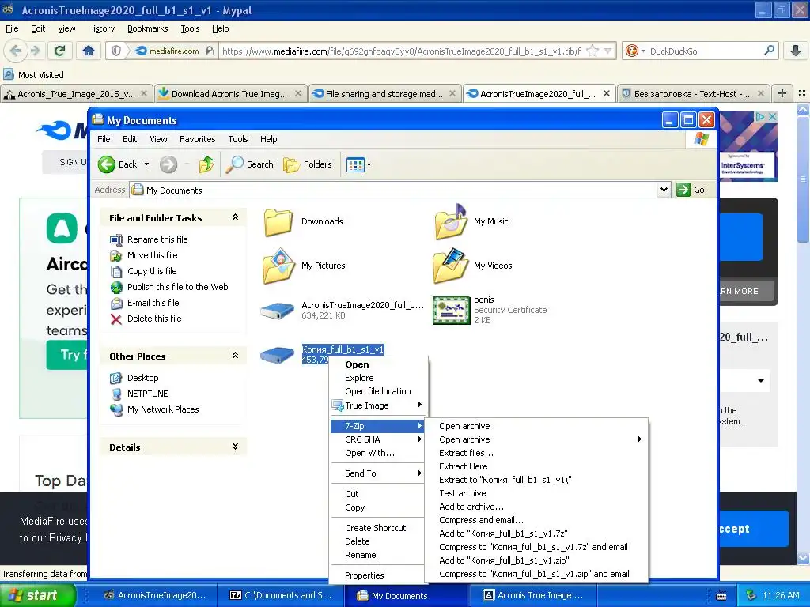Choose Cut in context menu

point(379,494)
